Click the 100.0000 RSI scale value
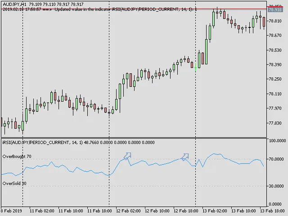288x216 pixels. click(x=277, y=141)
